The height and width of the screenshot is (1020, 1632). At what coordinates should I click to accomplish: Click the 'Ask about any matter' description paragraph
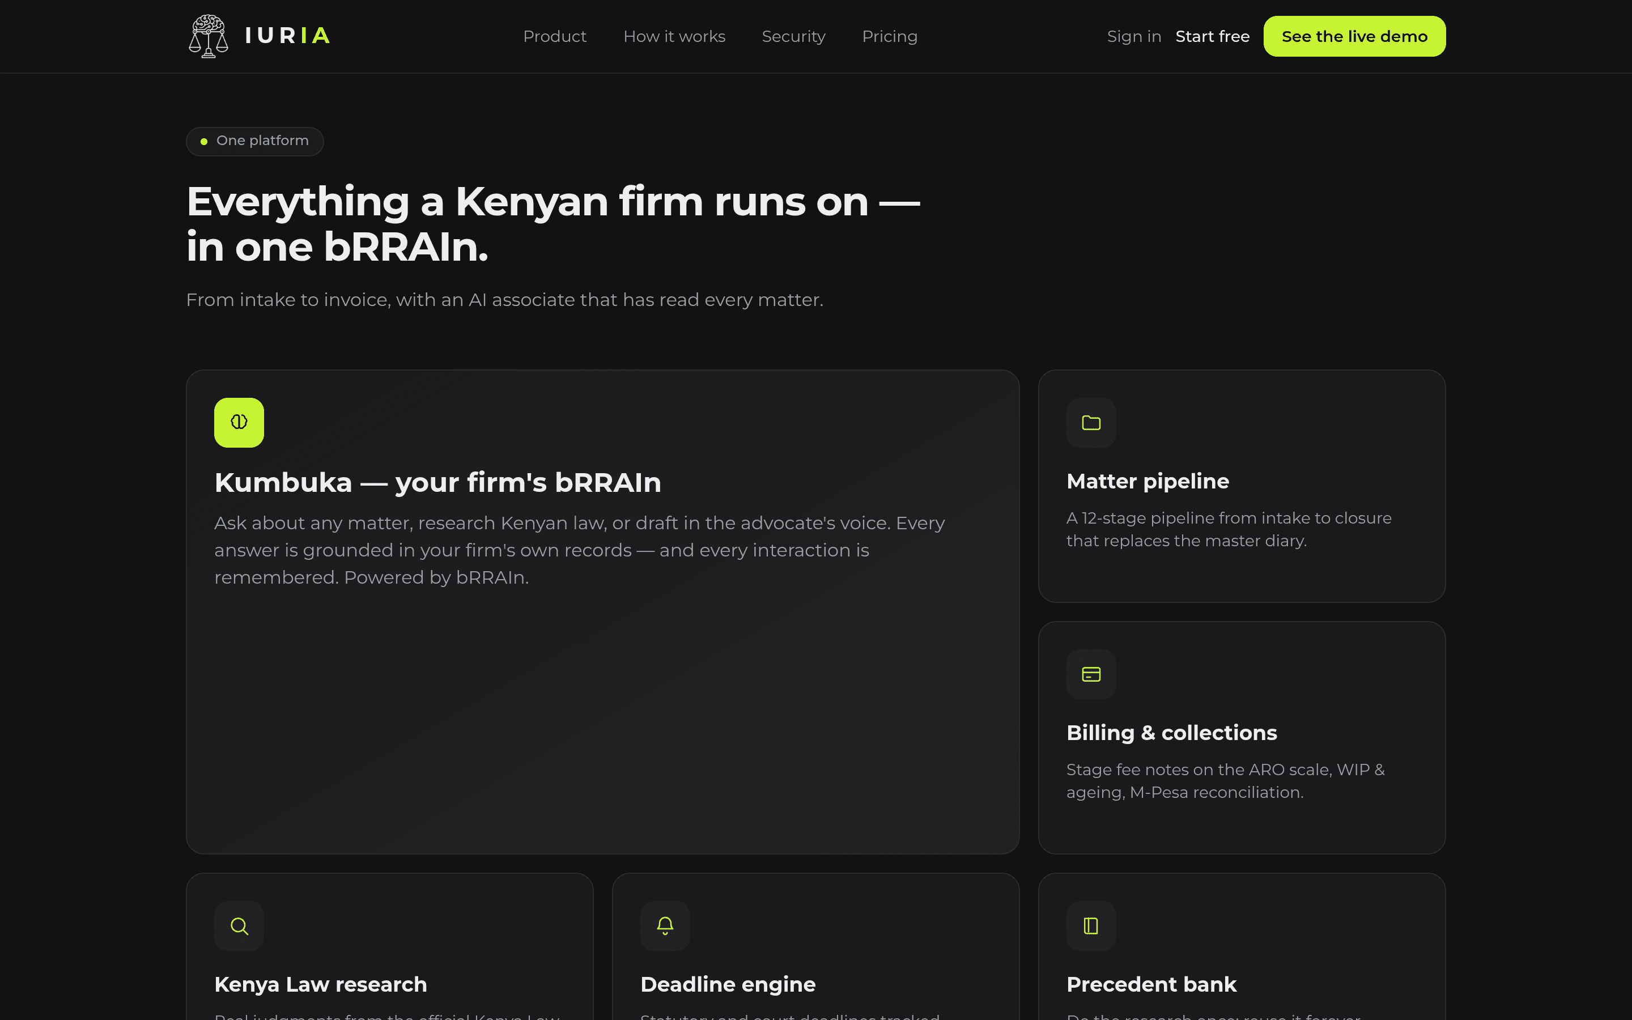pos(579,550)
